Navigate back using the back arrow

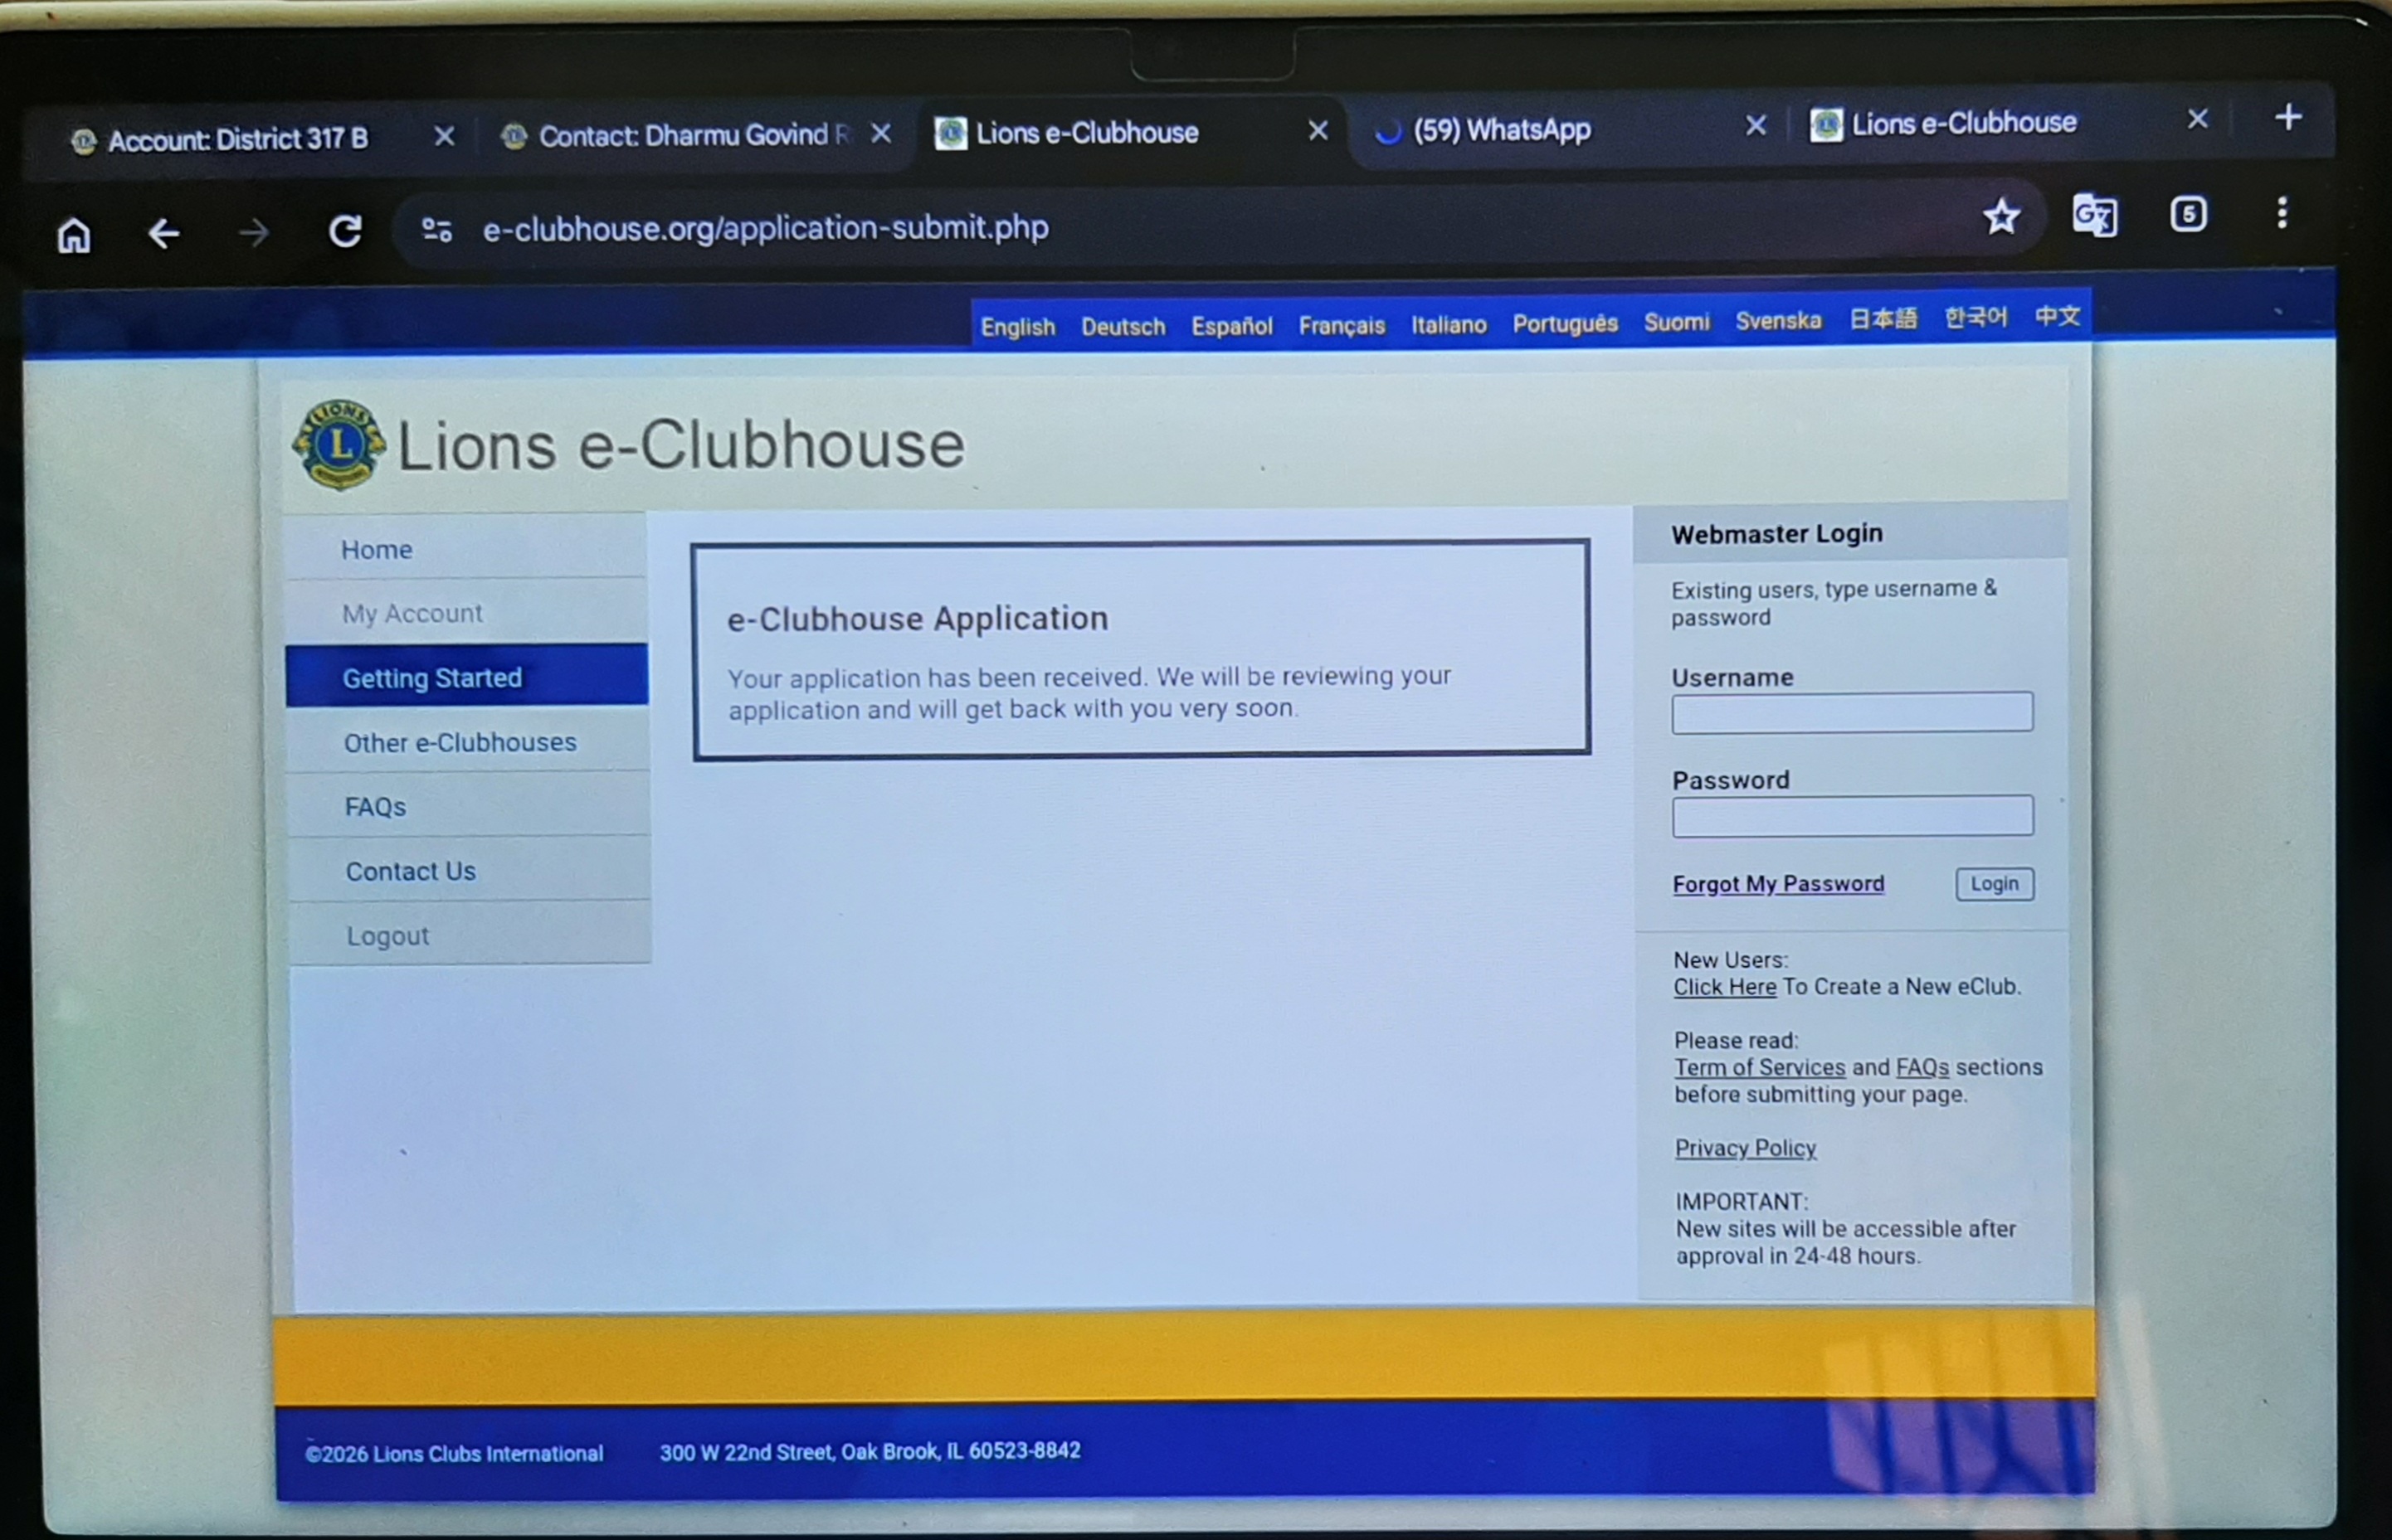click(x=164, y=233)
